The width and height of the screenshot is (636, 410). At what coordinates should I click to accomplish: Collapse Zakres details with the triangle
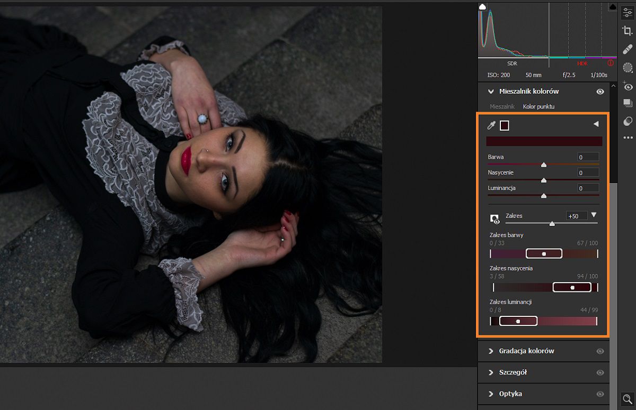point(594,215)
